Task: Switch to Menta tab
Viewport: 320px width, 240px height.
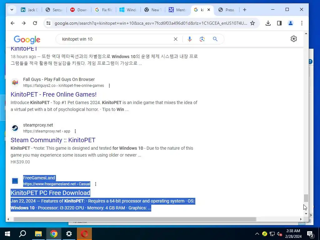Action: coord(177,10)
